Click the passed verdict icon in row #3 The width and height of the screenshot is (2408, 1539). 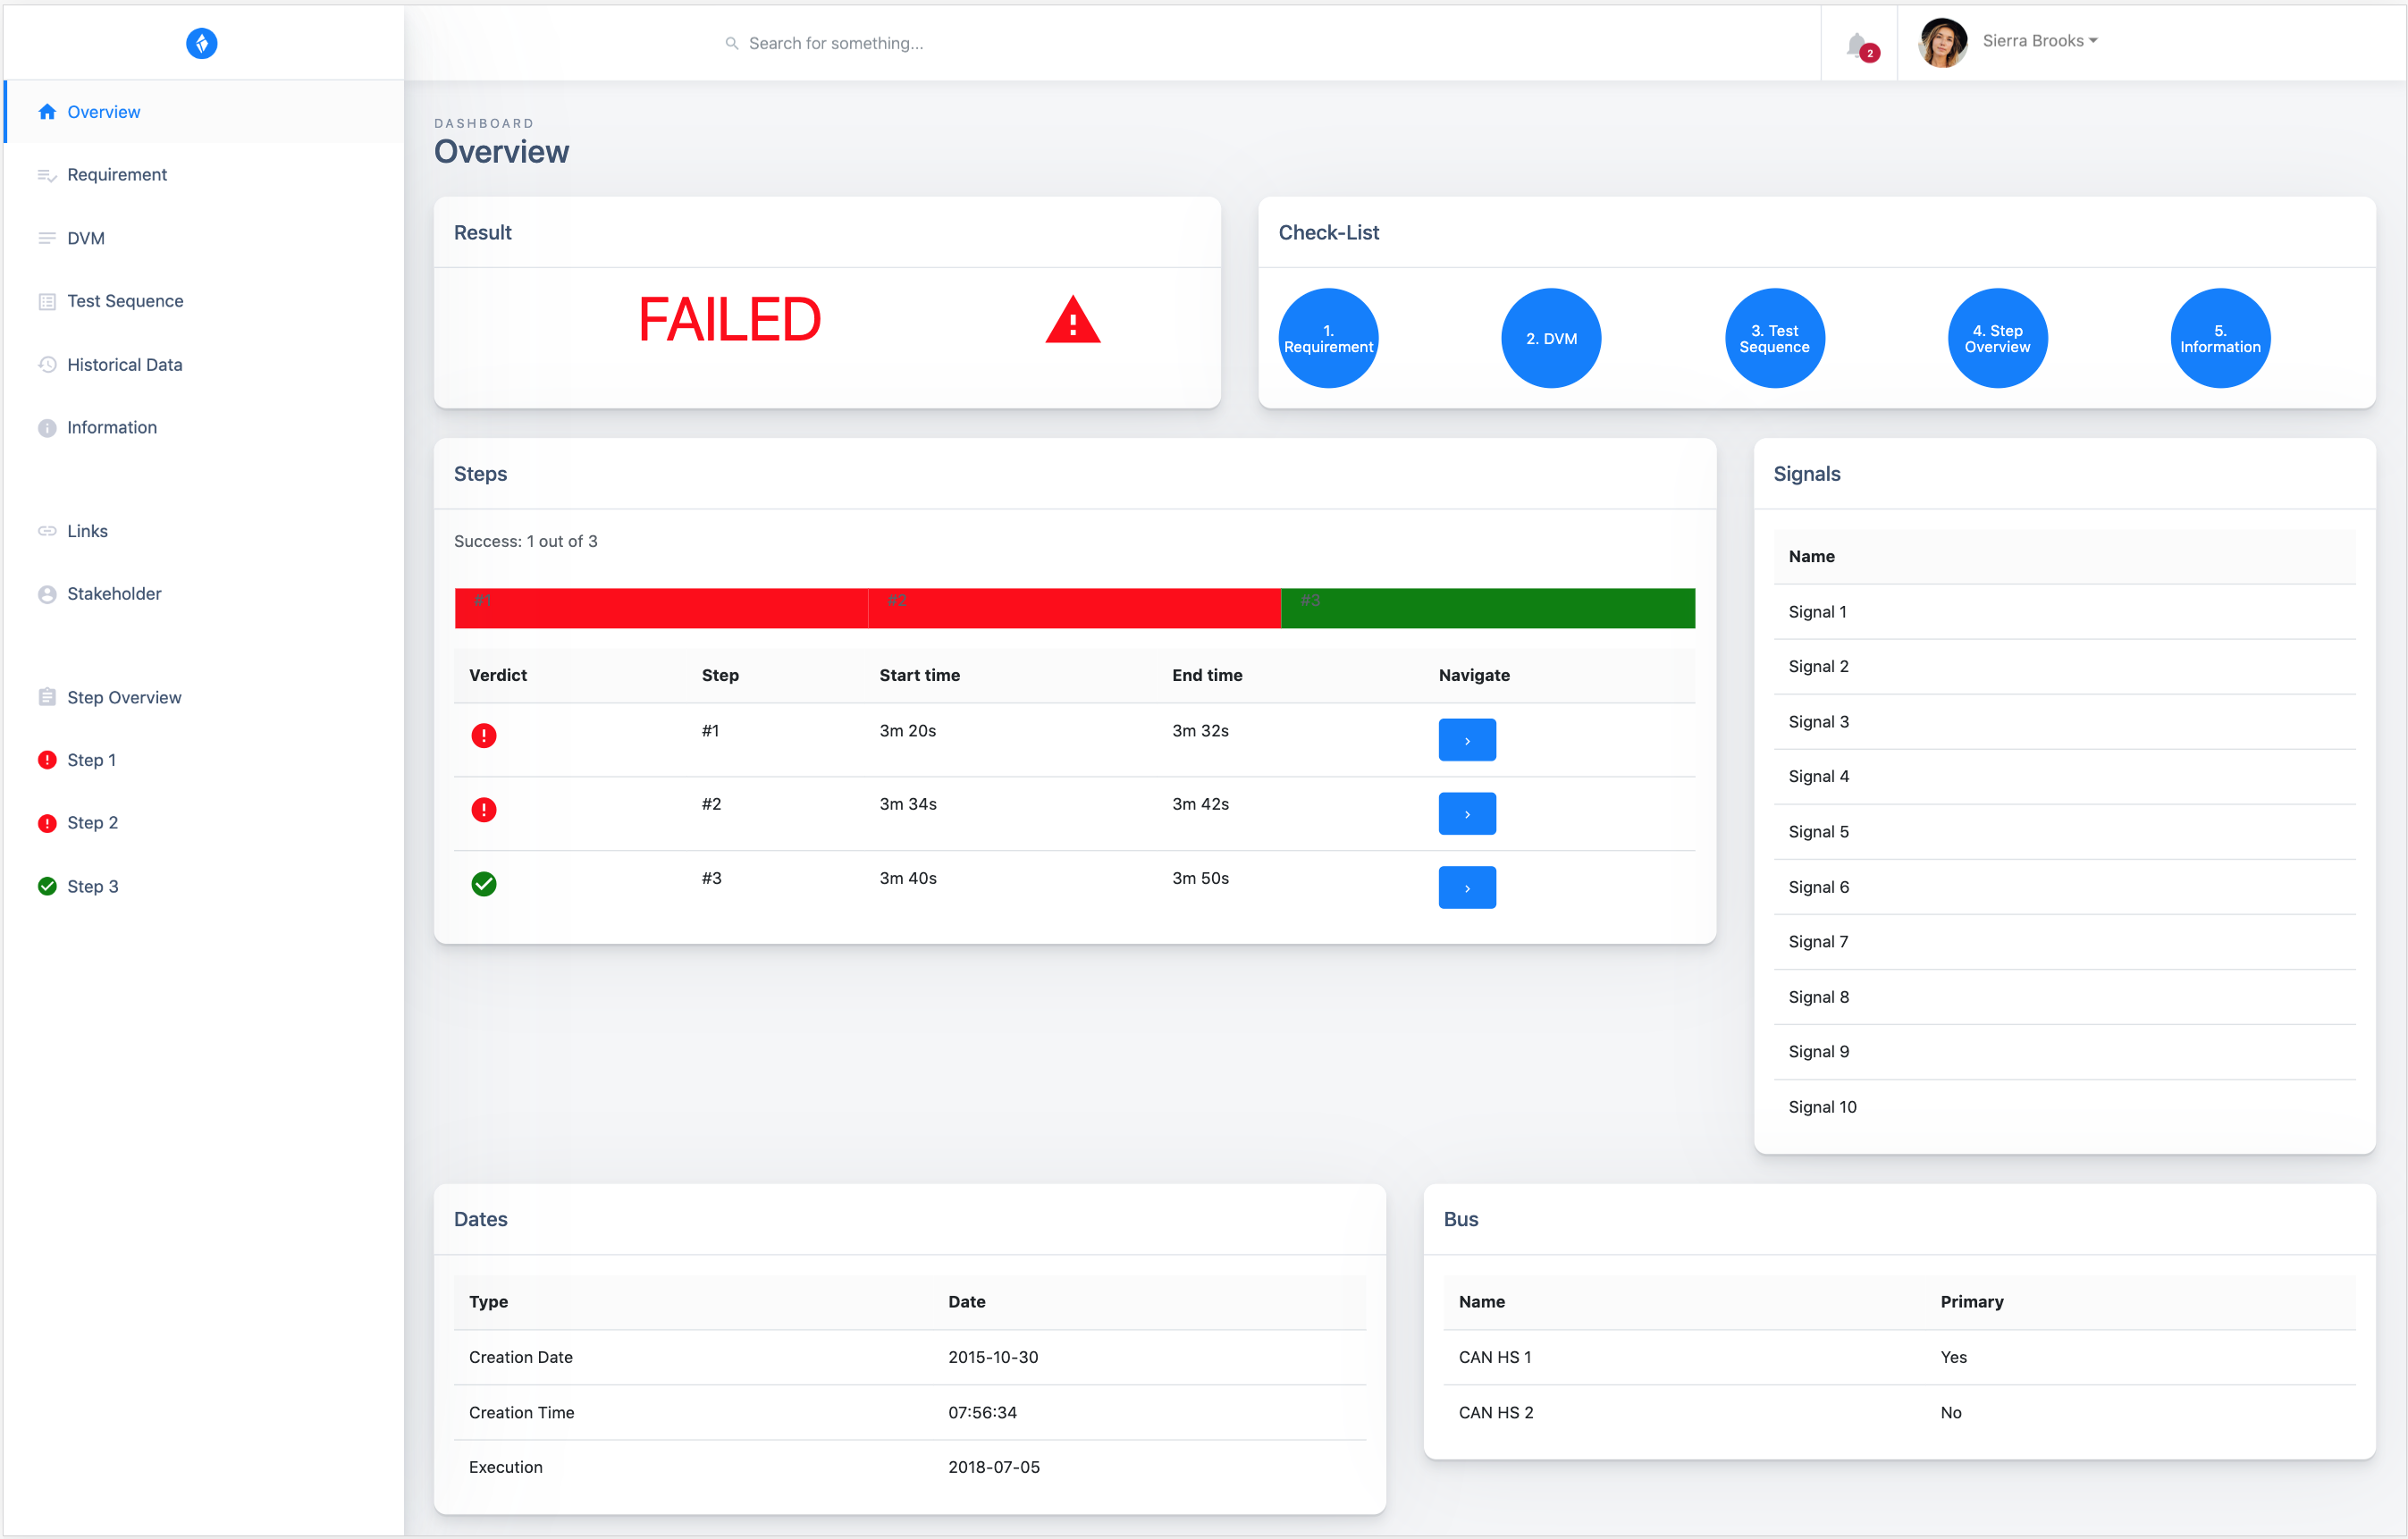point(484,884)
